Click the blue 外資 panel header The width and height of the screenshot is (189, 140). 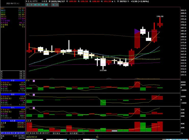coord(13,80)
